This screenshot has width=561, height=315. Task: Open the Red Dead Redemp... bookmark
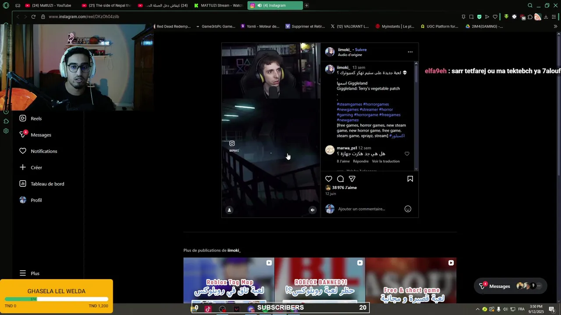coord(172,26)
